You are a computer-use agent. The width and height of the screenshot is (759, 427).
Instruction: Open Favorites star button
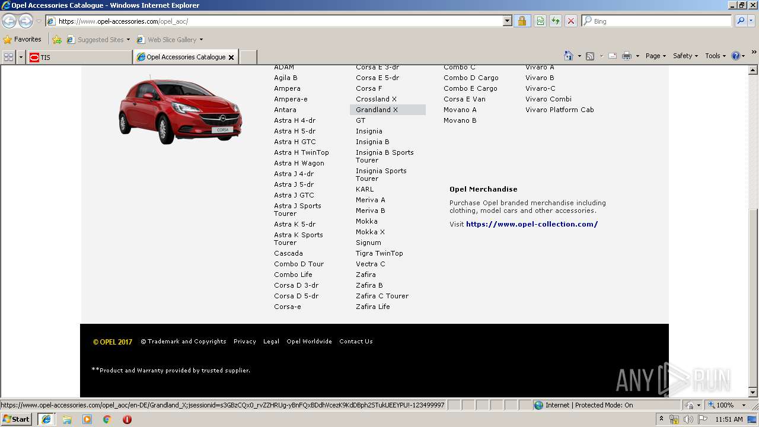[x=23, y=39]
